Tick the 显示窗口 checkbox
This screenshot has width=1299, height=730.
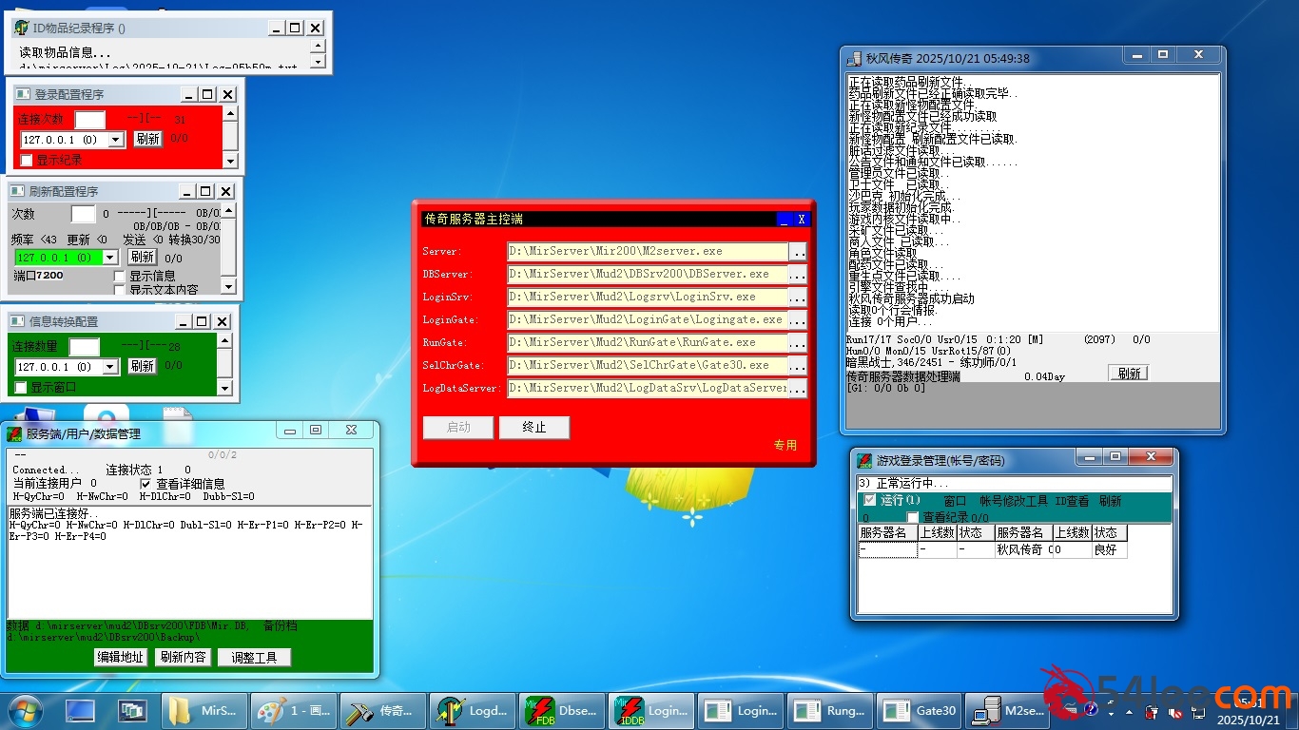tap(21, 388)
